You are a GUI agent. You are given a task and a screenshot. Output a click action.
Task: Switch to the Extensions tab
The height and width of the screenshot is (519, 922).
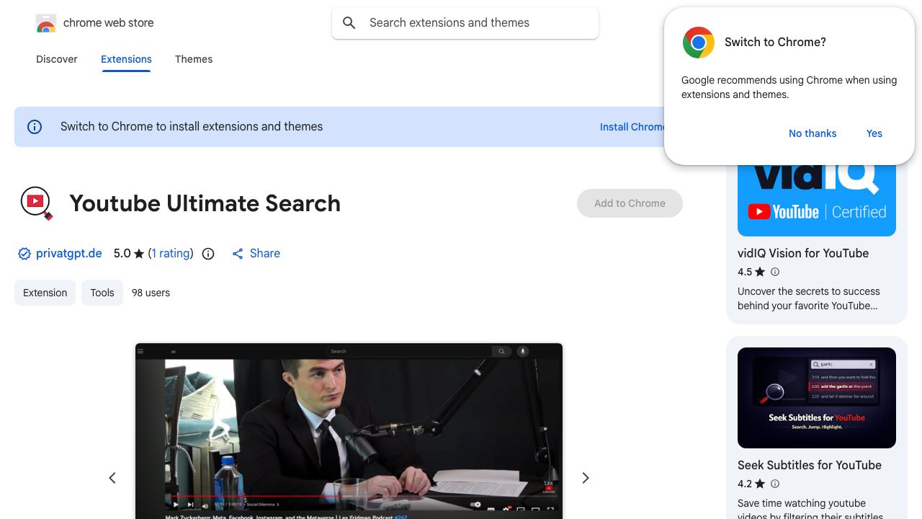[x=126, y=59]
